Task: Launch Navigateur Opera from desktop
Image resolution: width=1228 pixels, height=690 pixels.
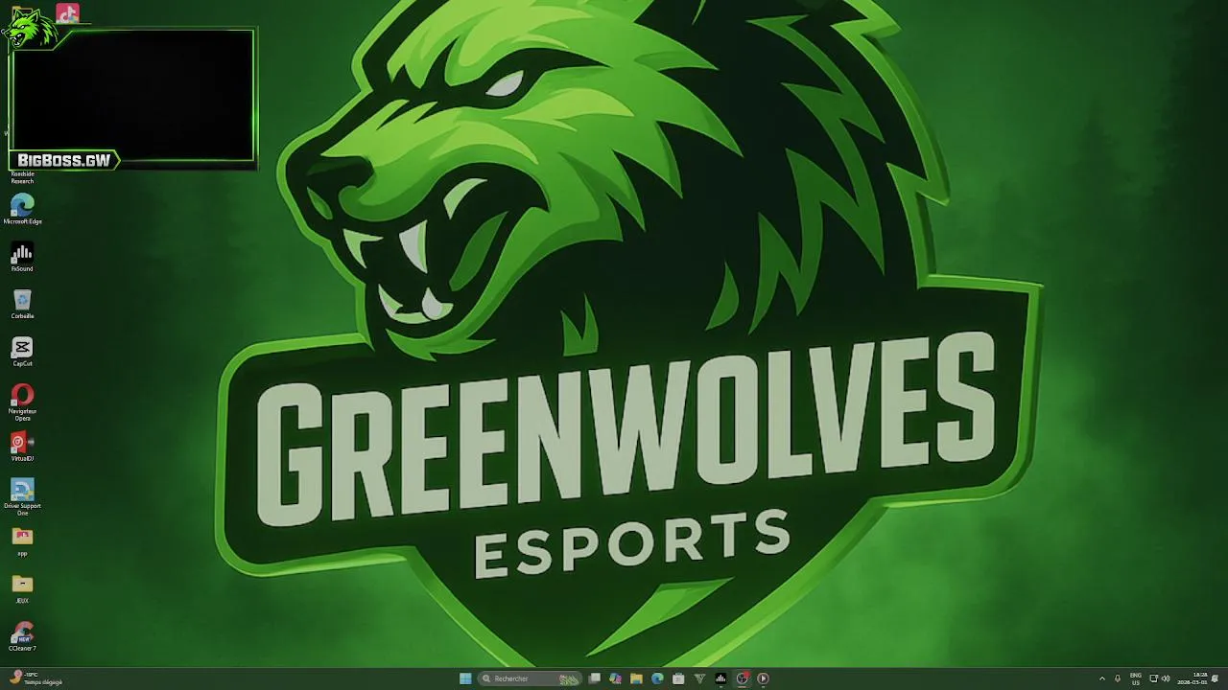Action: (x=22, y=402)
